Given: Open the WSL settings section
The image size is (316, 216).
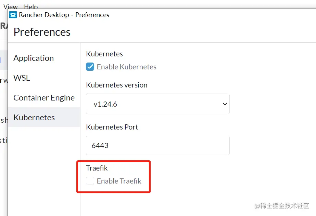Looking at the screenshot, I should 21,78.
